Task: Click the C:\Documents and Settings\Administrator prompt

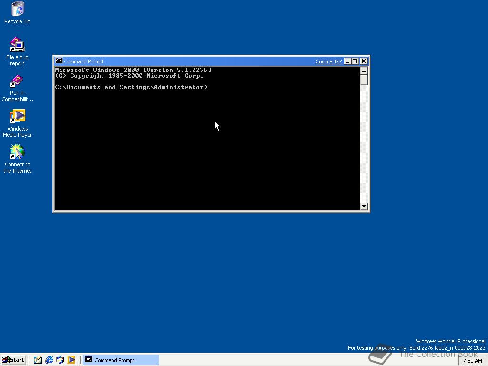Action: 131,87
